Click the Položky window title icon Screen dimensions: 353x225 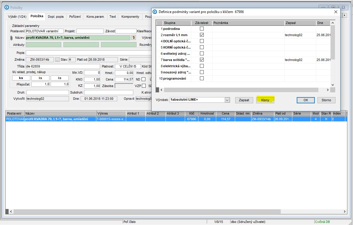7,7
